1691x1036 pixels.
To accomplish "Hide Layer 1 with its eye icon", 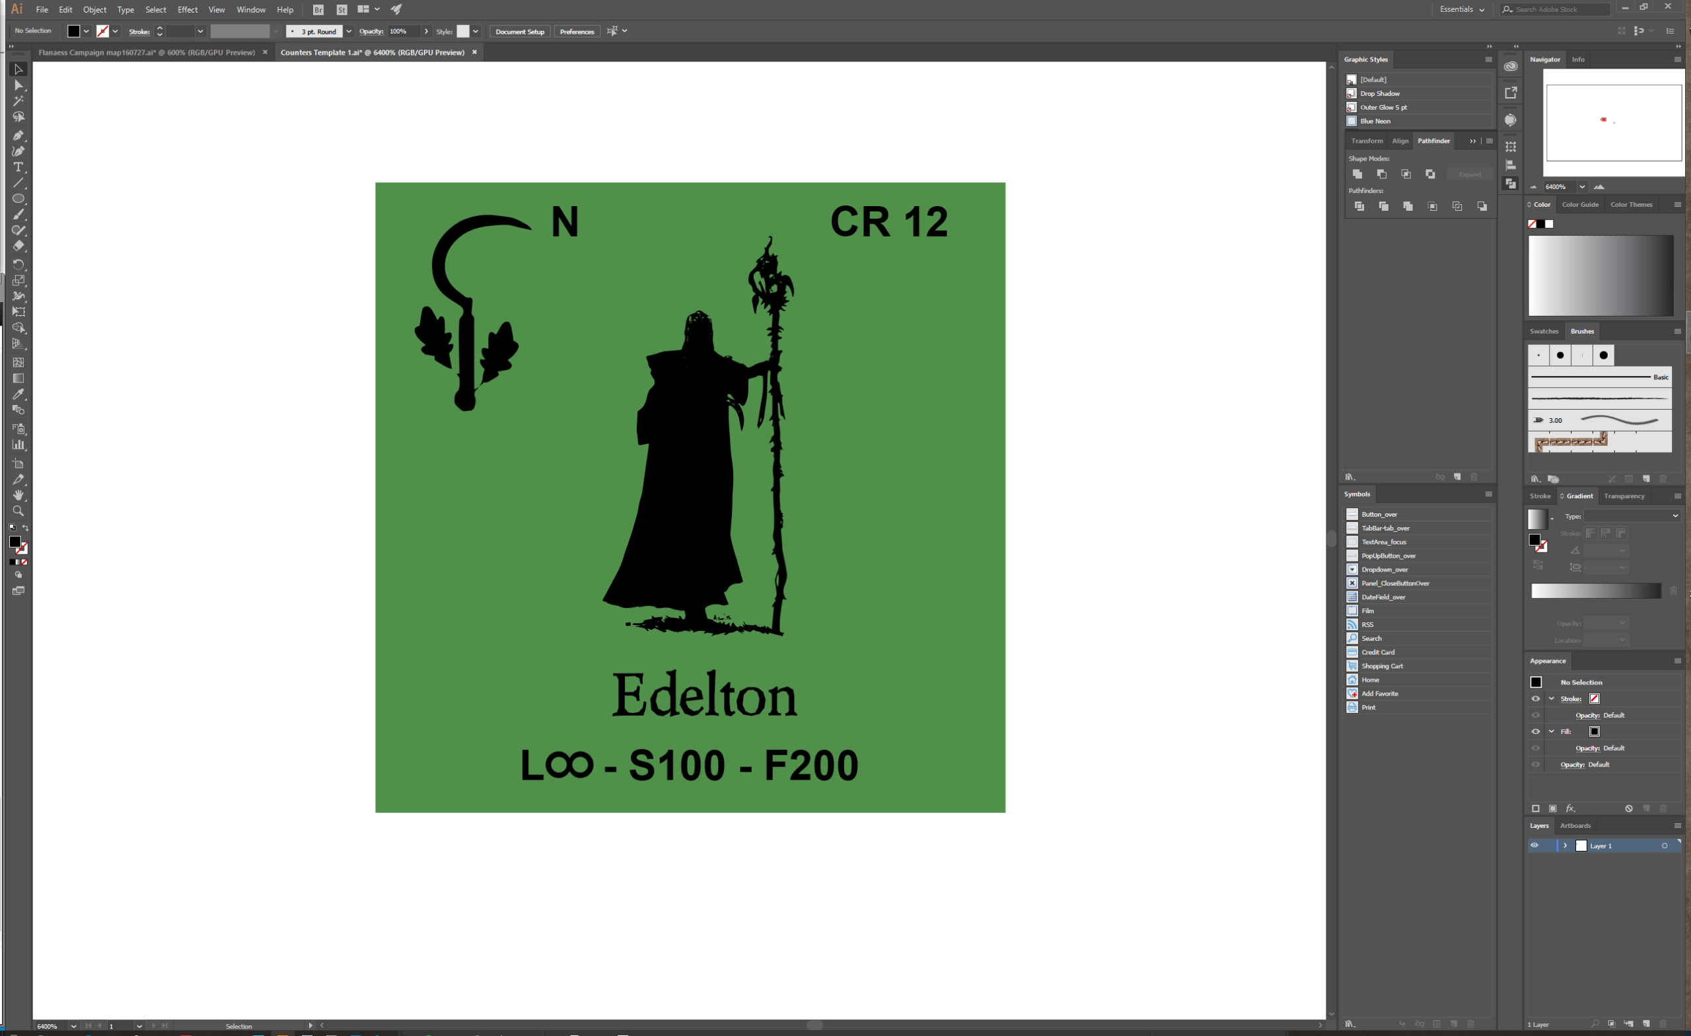I will (1534, 846).
